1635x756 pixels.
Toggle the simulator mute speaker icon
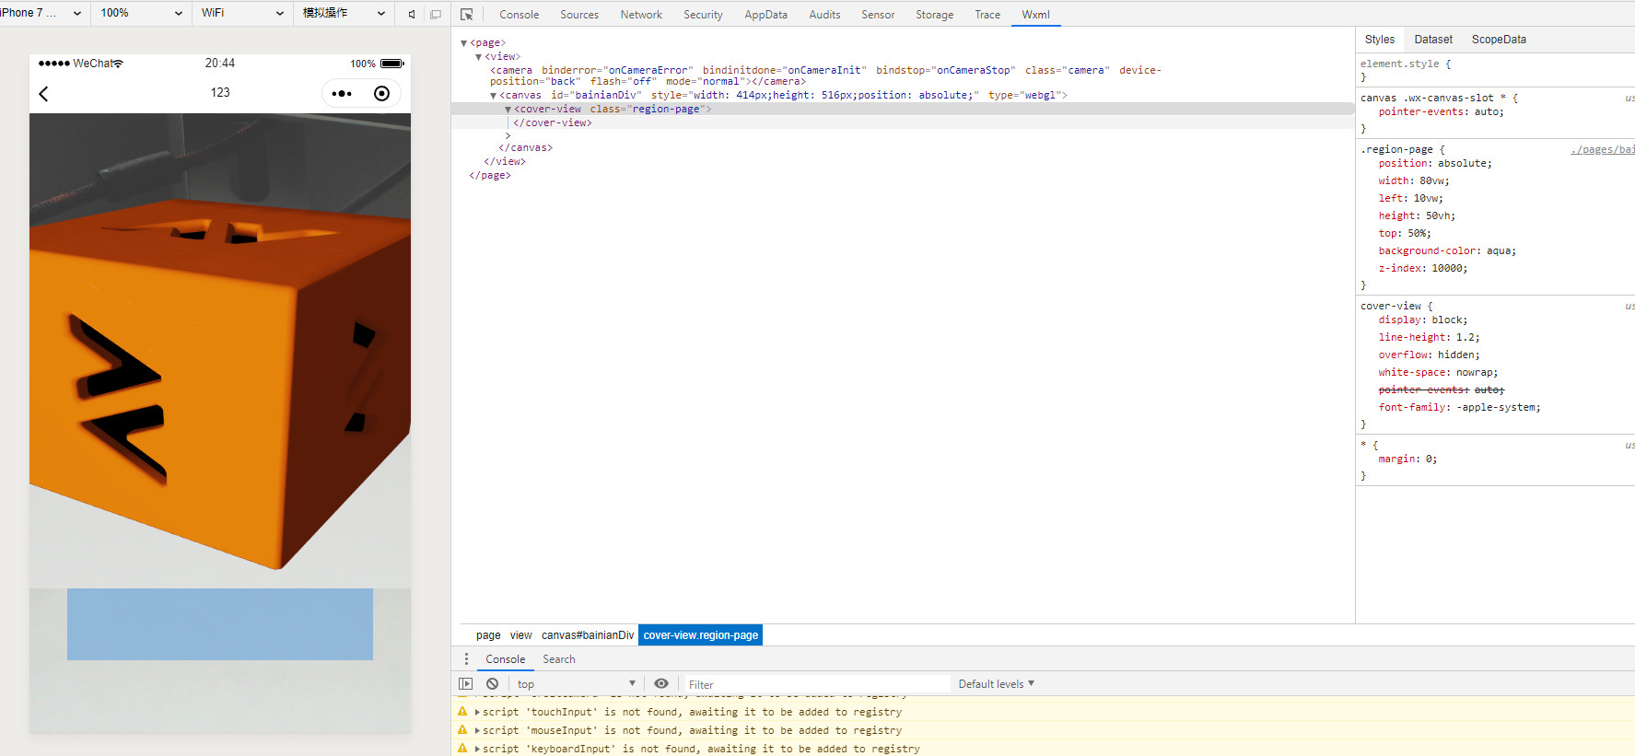click(x=412, y=14)
